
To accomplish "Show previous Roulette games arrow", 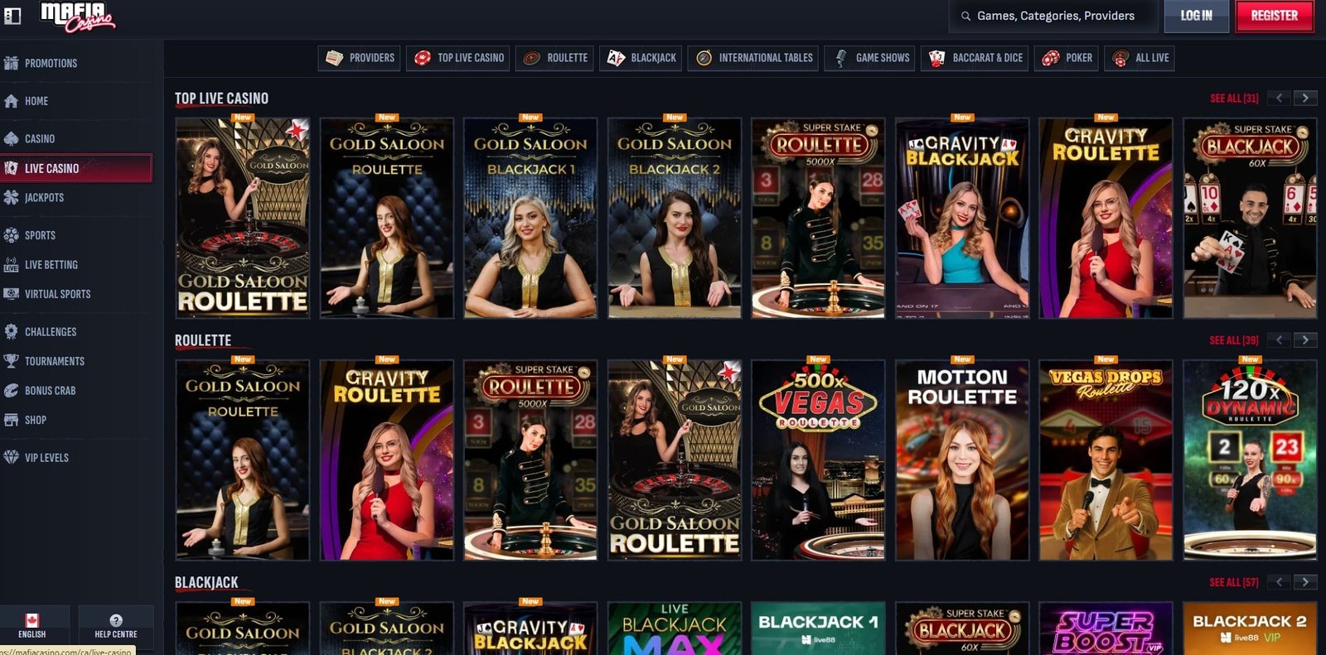I will [x=1280, y=340].
